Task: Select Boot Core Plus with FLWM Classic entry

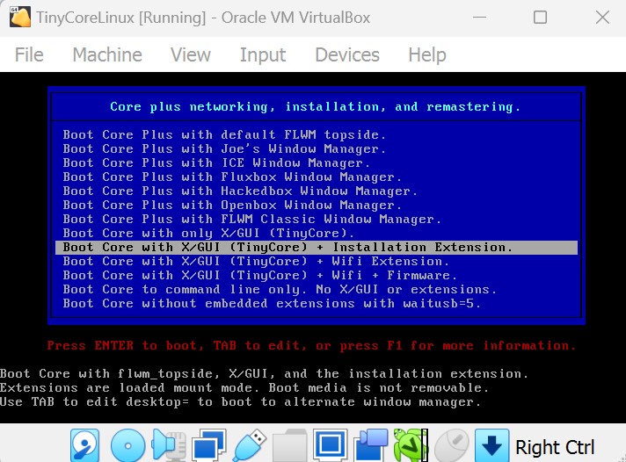Action: point(317,219)
